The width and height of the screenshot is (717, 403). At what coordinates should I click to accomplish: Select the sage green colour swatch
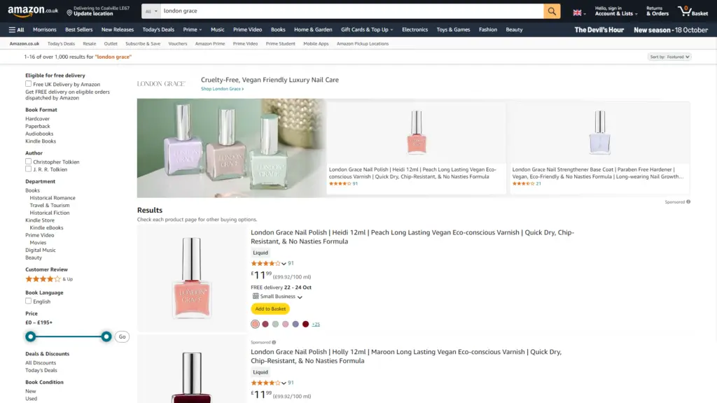coord(275,324)
